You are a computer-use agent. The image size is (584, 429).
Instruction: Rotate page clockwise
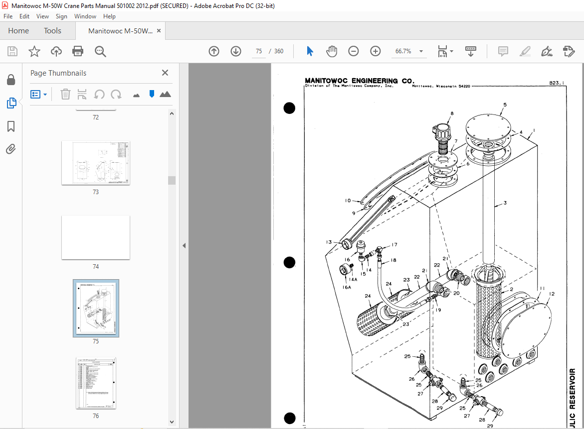click(116, 95)
